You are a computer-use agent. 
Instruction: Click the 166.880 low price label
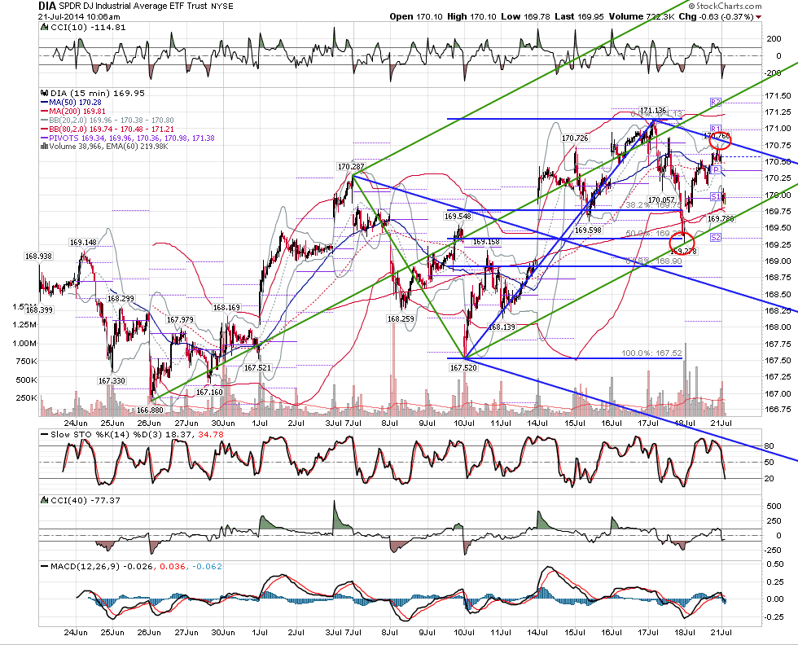pos(150,410)
